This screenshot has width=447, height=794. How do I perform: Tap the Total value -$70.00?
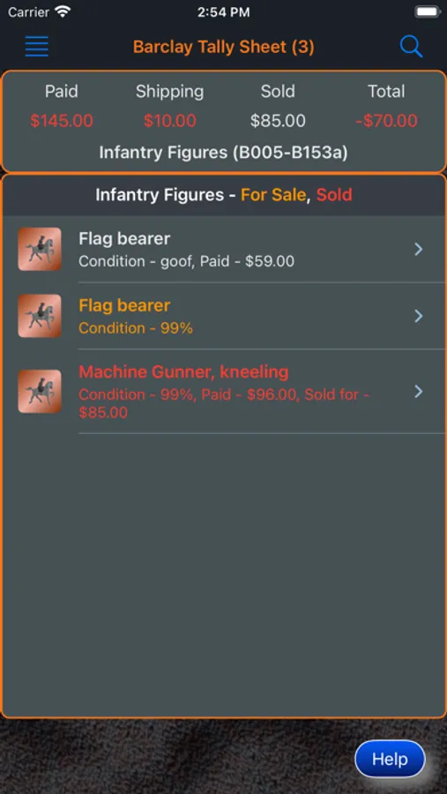[x=386, y=121]
